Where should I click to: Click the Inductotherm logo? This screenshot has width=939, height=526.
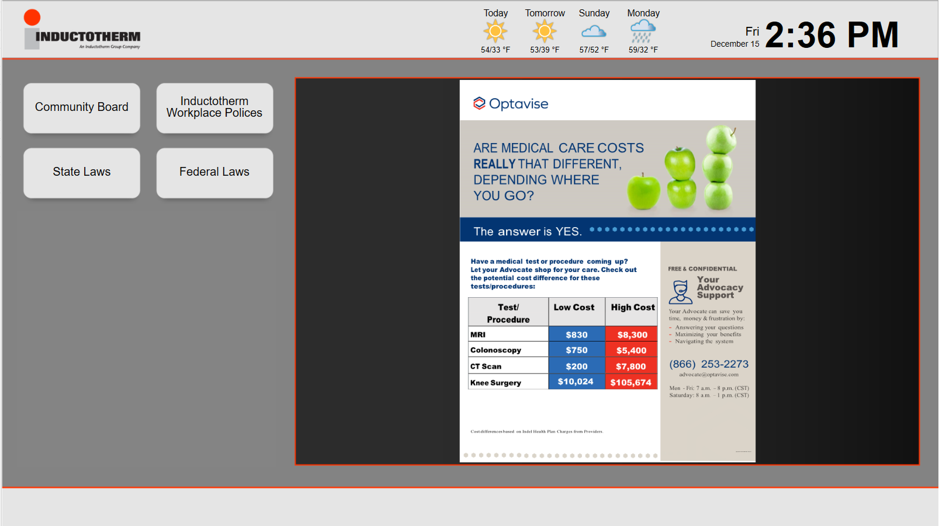pos(82,30)
